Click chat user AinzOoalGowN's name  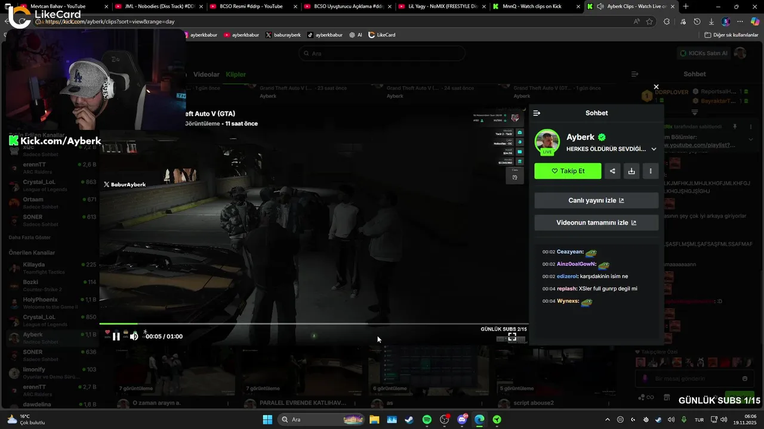[577, 264]
